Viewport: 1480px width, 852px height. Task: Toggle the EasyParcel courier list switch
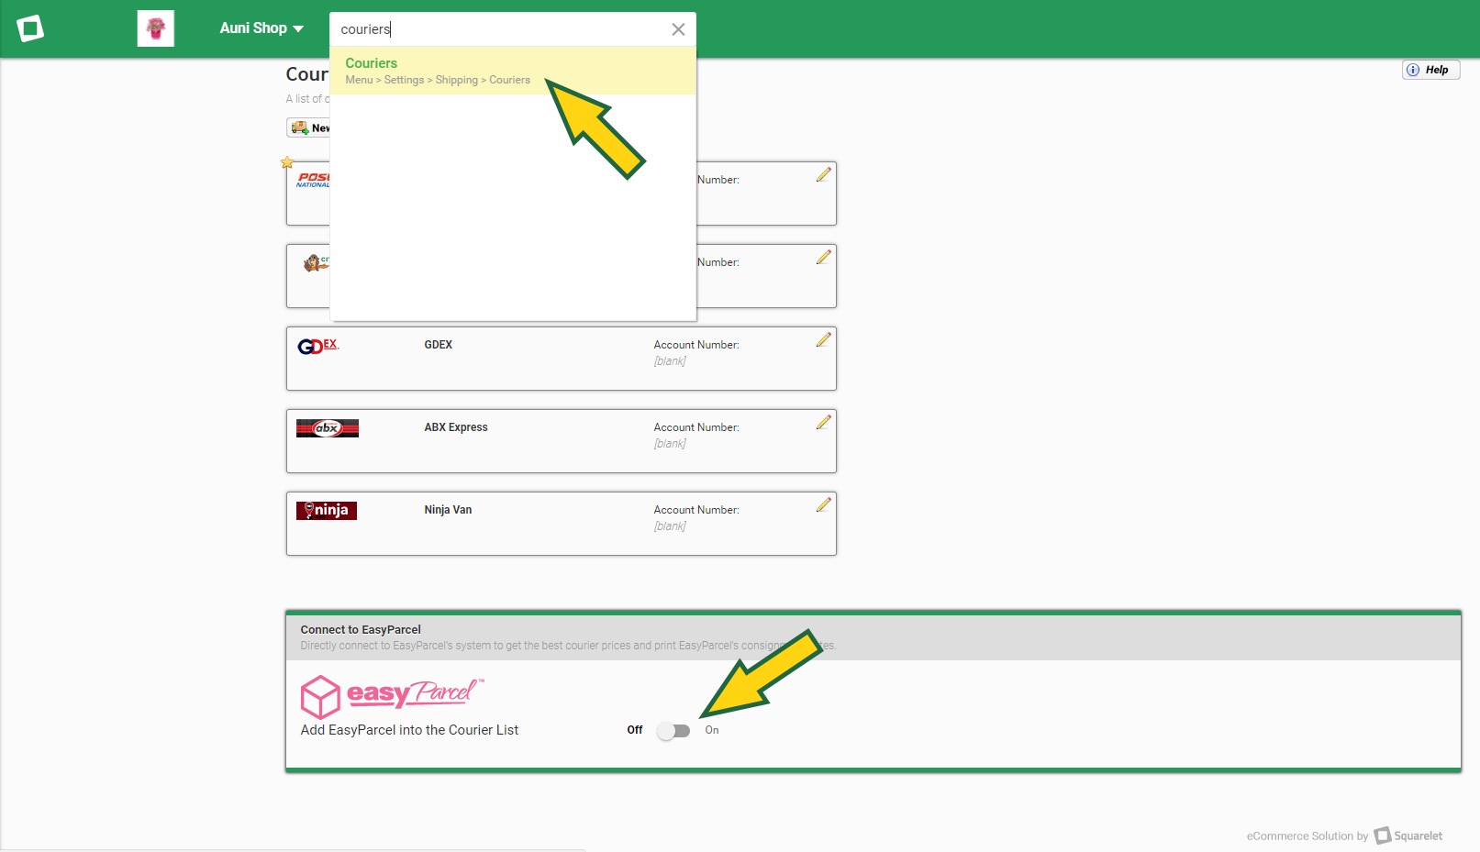tap(673, 731)
